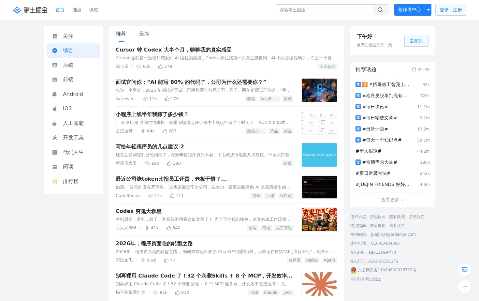Click the AI编程 tag
The width and height of the screenshot is (479, 301).
[x=312, y=260]
